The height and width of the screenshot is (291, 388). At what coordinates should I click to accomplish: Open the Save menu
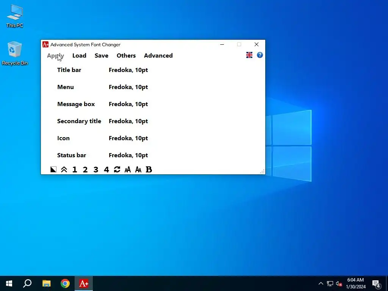tap(102, 55)
